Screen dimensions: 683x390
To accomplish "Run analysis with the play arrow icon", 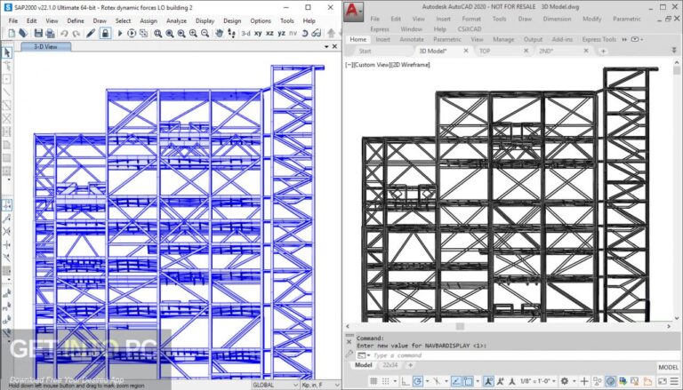I will [120, 33].
